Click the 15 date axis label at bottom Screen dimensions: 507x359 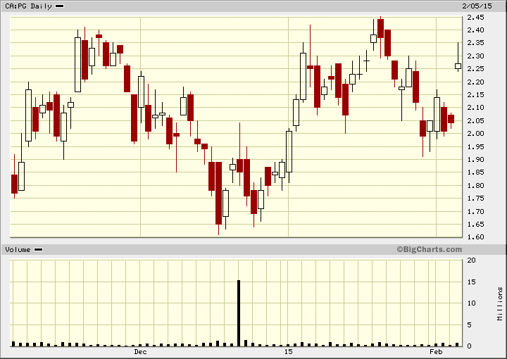click(x=288, y=351)
